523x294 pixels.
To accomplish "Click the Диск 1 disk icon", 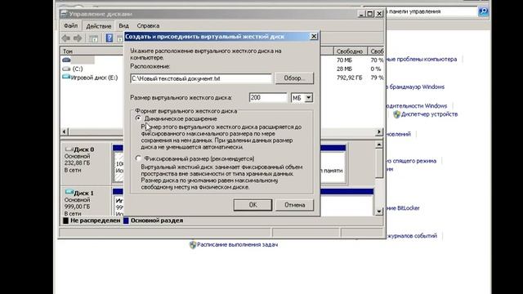I will [x=69, y=193].
